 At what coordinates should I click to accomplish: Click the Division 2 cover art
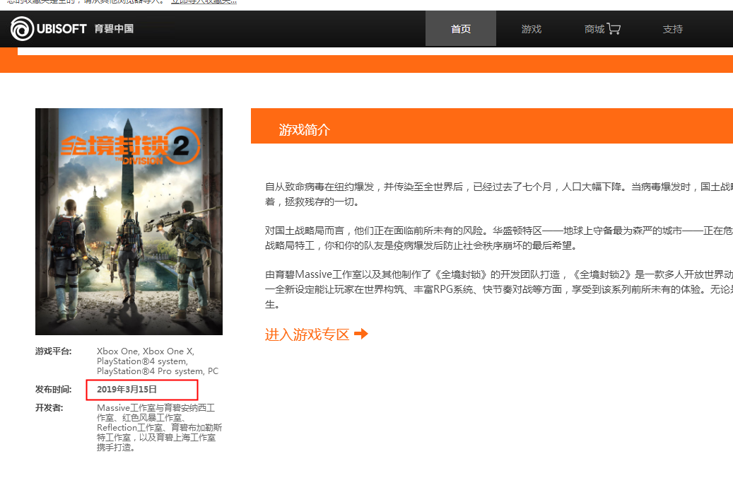[129, 220]
